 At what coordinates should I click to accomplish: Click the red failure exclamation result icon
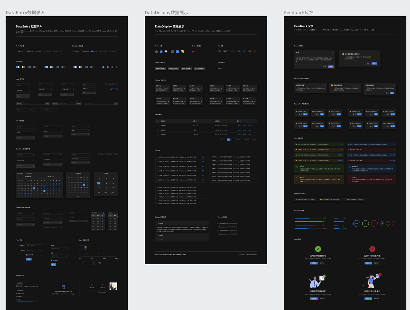(372, 249)
